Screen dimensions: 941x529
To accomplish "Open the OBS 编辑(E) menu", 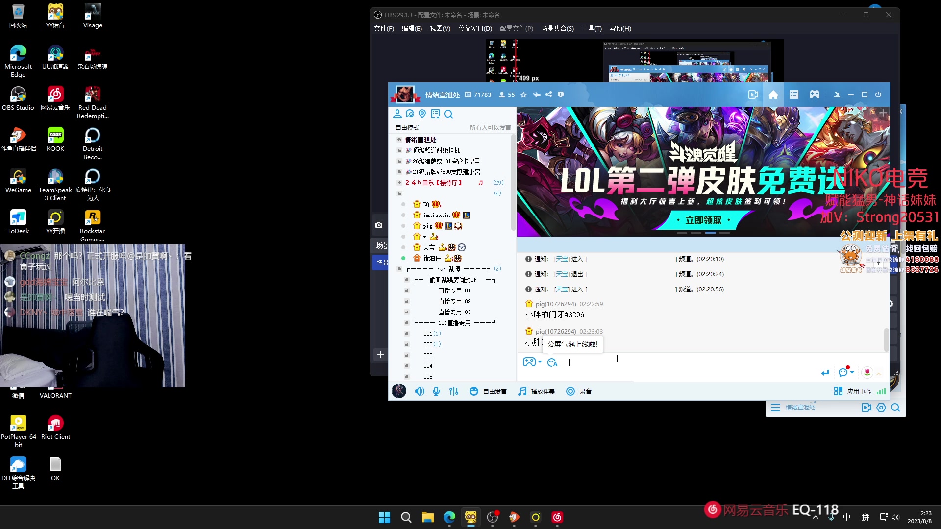I will pos(412,29).
